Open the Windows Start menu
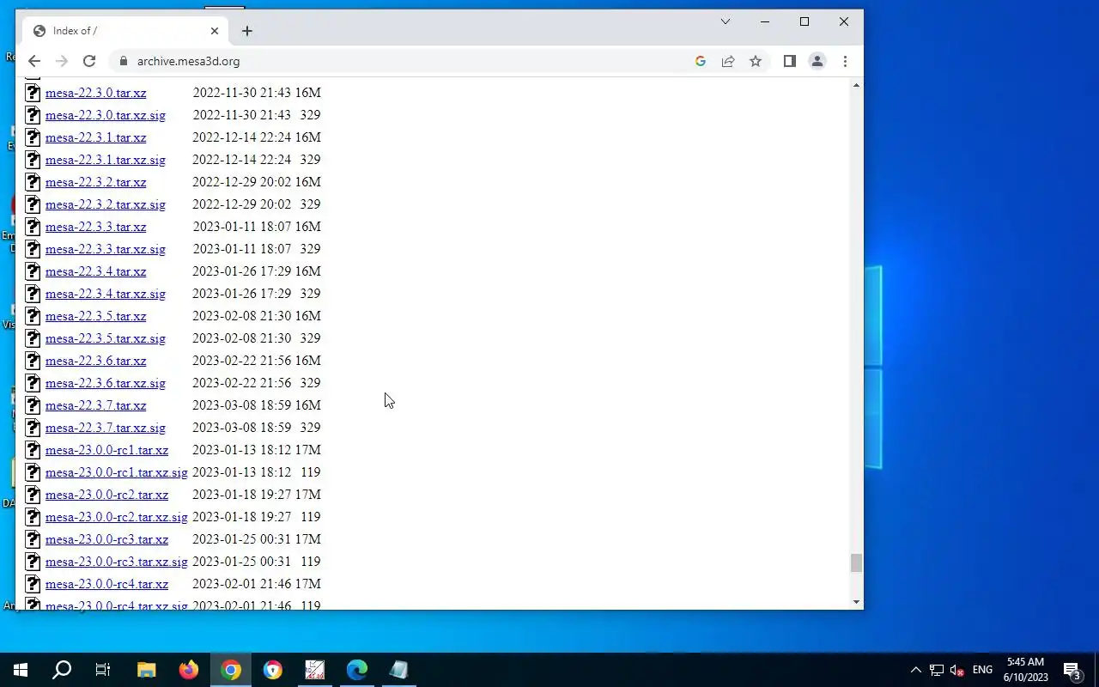Image resolution: width=1099 pixels, height=687 pixels. 21,670
